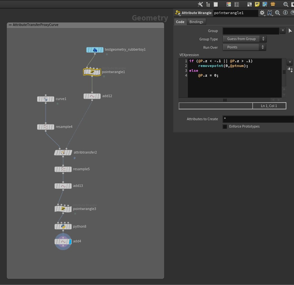Image resolution: width=294 pixels, height=285 pixels.
Task: Open the color palette grid icon
Action: tap(229, 4)
